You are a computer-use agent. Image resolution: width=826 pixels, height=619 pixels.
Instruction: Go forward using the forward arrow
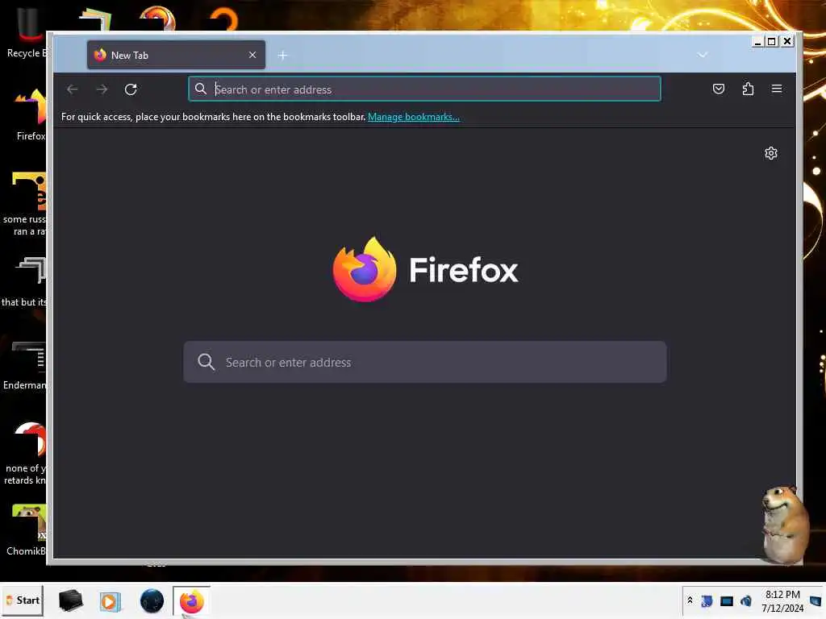(x=102, y=89)
